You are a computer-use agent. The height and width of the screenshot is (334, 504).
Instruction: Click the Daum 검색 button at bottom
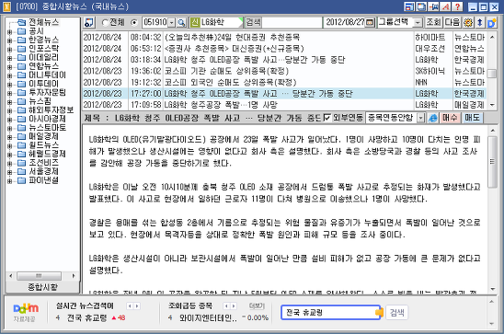397,312
